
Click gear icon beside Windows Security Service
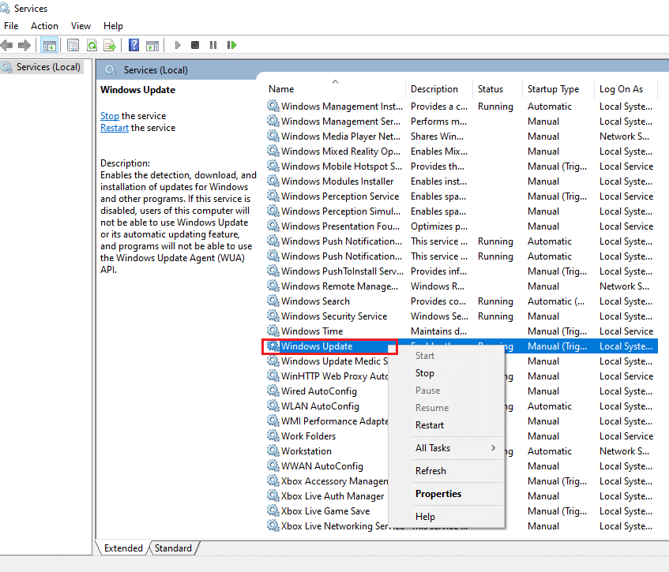point(273,316)
